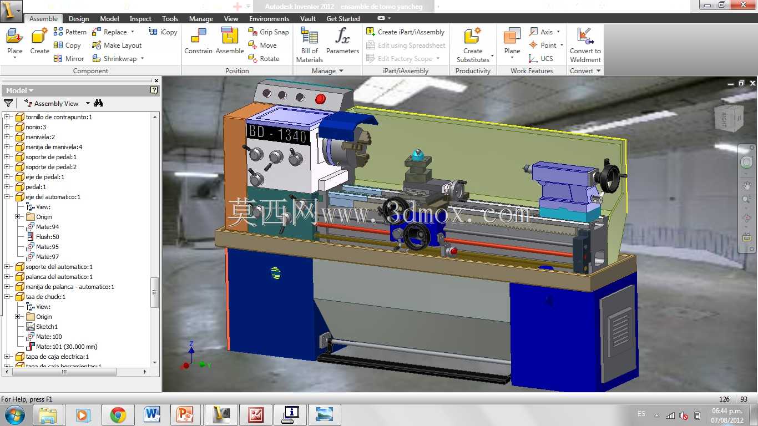Select manija de manivela:4 component
This screenshot has height=426, width=758.
pyautogui.click(x=49, y=147)
